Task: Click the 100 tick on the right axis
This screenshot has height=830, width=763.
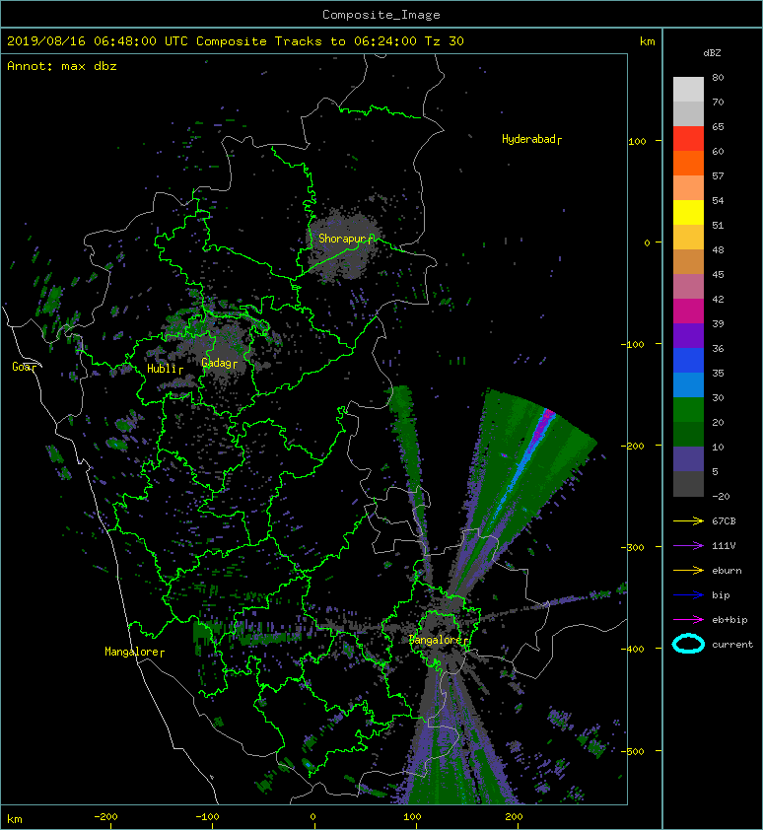Action: pyautogui.click(x=637, y=141)
